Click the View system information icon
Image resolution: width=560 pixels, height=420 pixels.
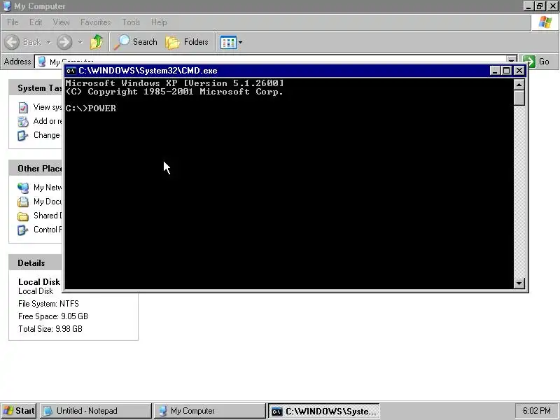coord(23,107)
